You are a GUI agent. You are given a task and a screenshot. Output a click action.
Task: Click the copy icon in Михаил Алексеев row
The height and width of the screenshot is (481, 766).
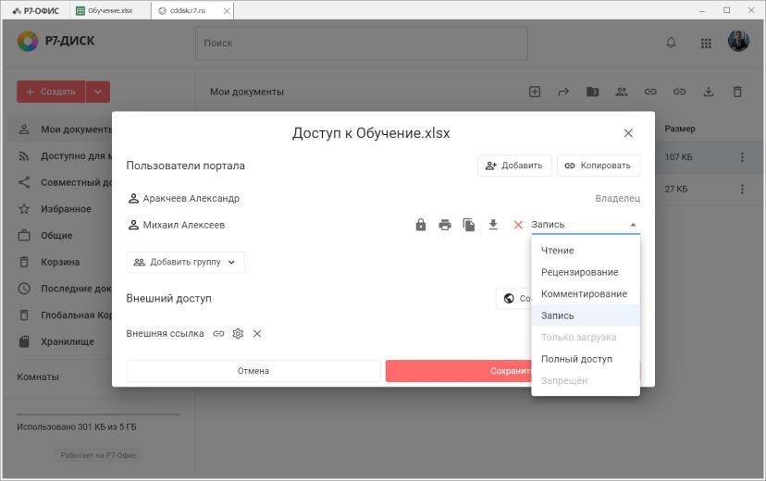(x=469, y=225)
